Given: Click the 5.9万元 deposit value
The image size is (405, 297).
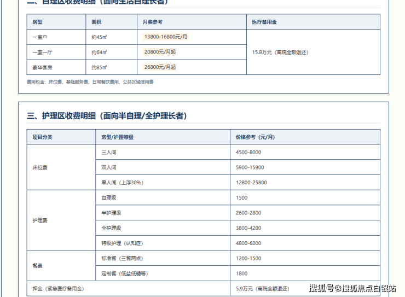Looking at the screenshot, I should (x=262, y=289).
